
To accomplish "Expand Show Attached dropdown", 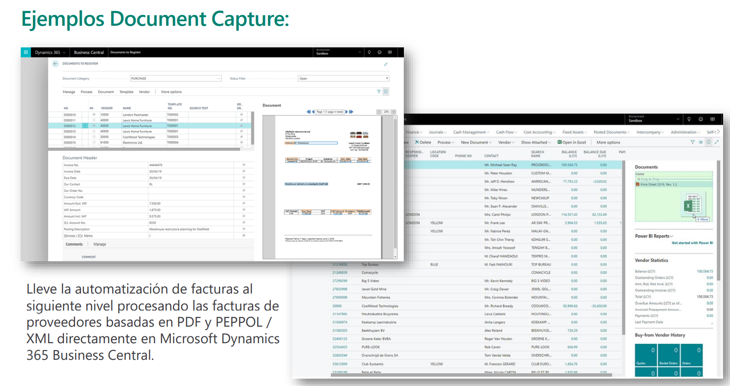I will click(x=536, y=142).
